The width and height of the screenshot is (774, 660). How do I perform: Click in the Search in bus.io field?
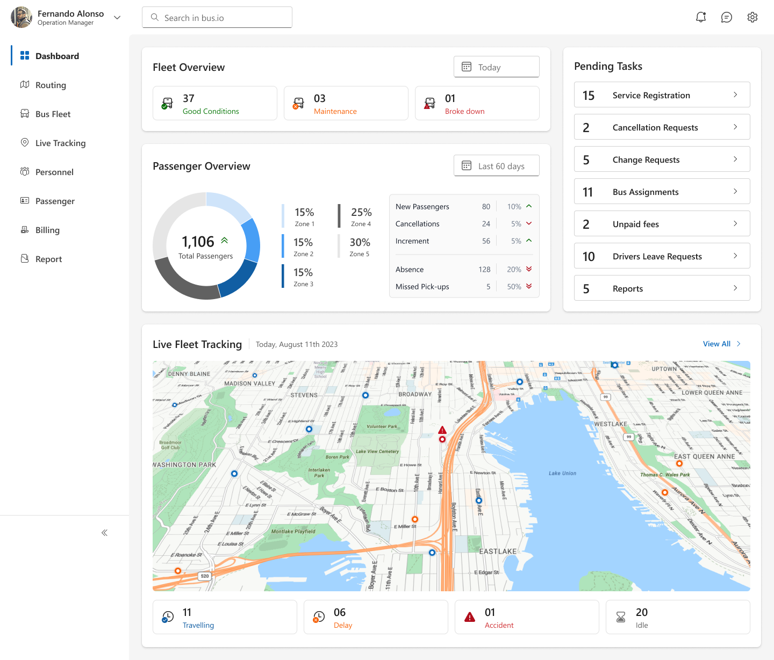pos(217,17)
